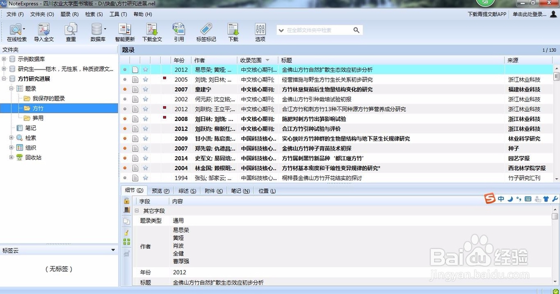Select the record titled 金佛山方竹种子育苗技术初探
Viewport: 560px width, 294px height.
pos(316,148)
